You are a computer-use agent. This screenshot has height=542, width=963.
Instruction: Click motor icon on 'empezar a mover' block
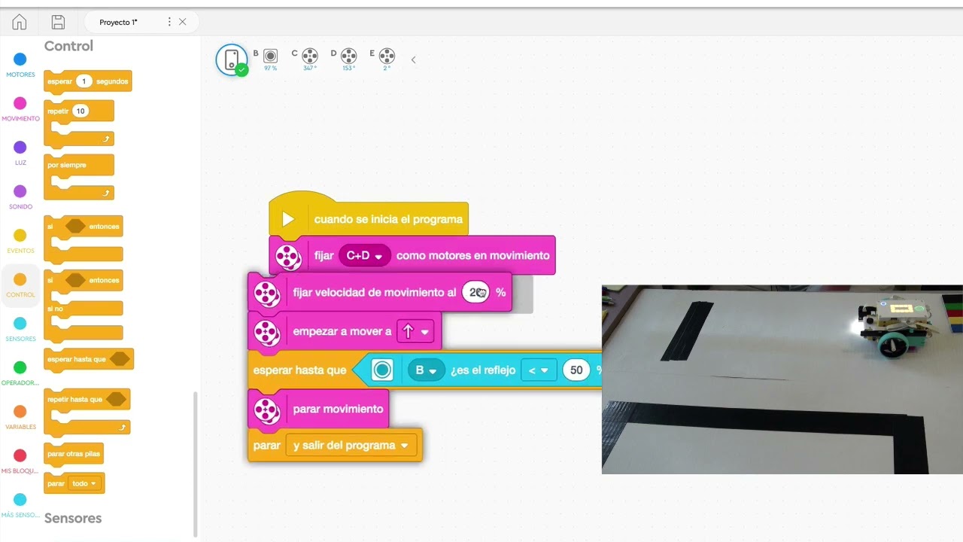pyautogui.click(x=267, y=331)
